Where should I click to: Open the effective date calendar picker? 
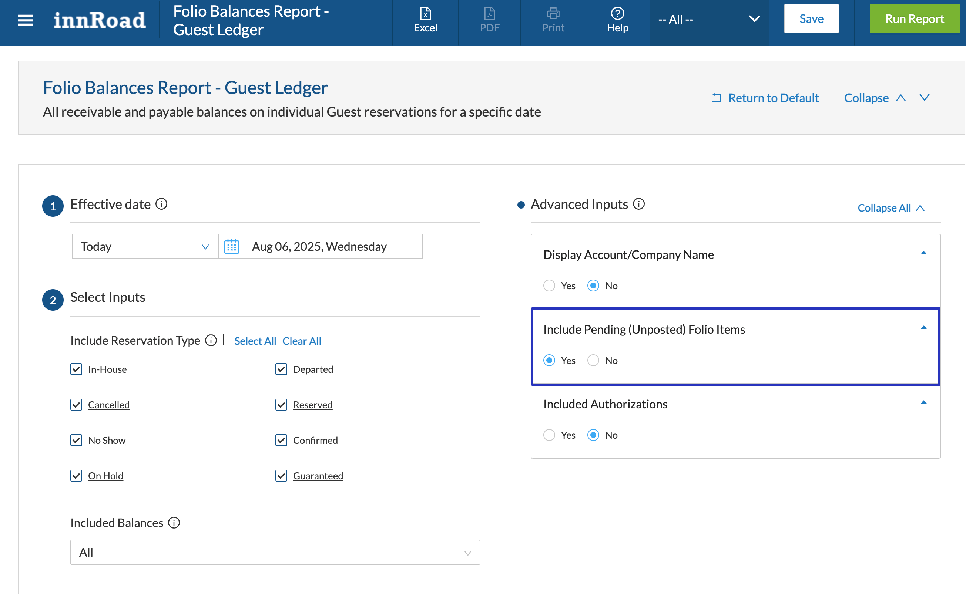click(231, 247)
